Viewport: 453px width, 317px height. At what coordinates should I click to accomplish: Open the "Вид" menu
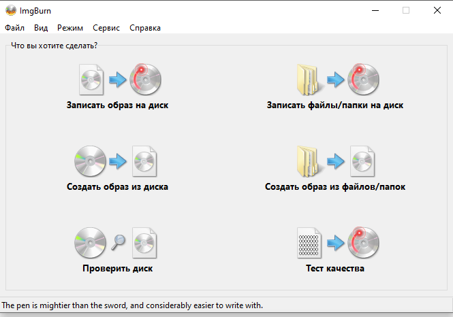coord(41,28)
